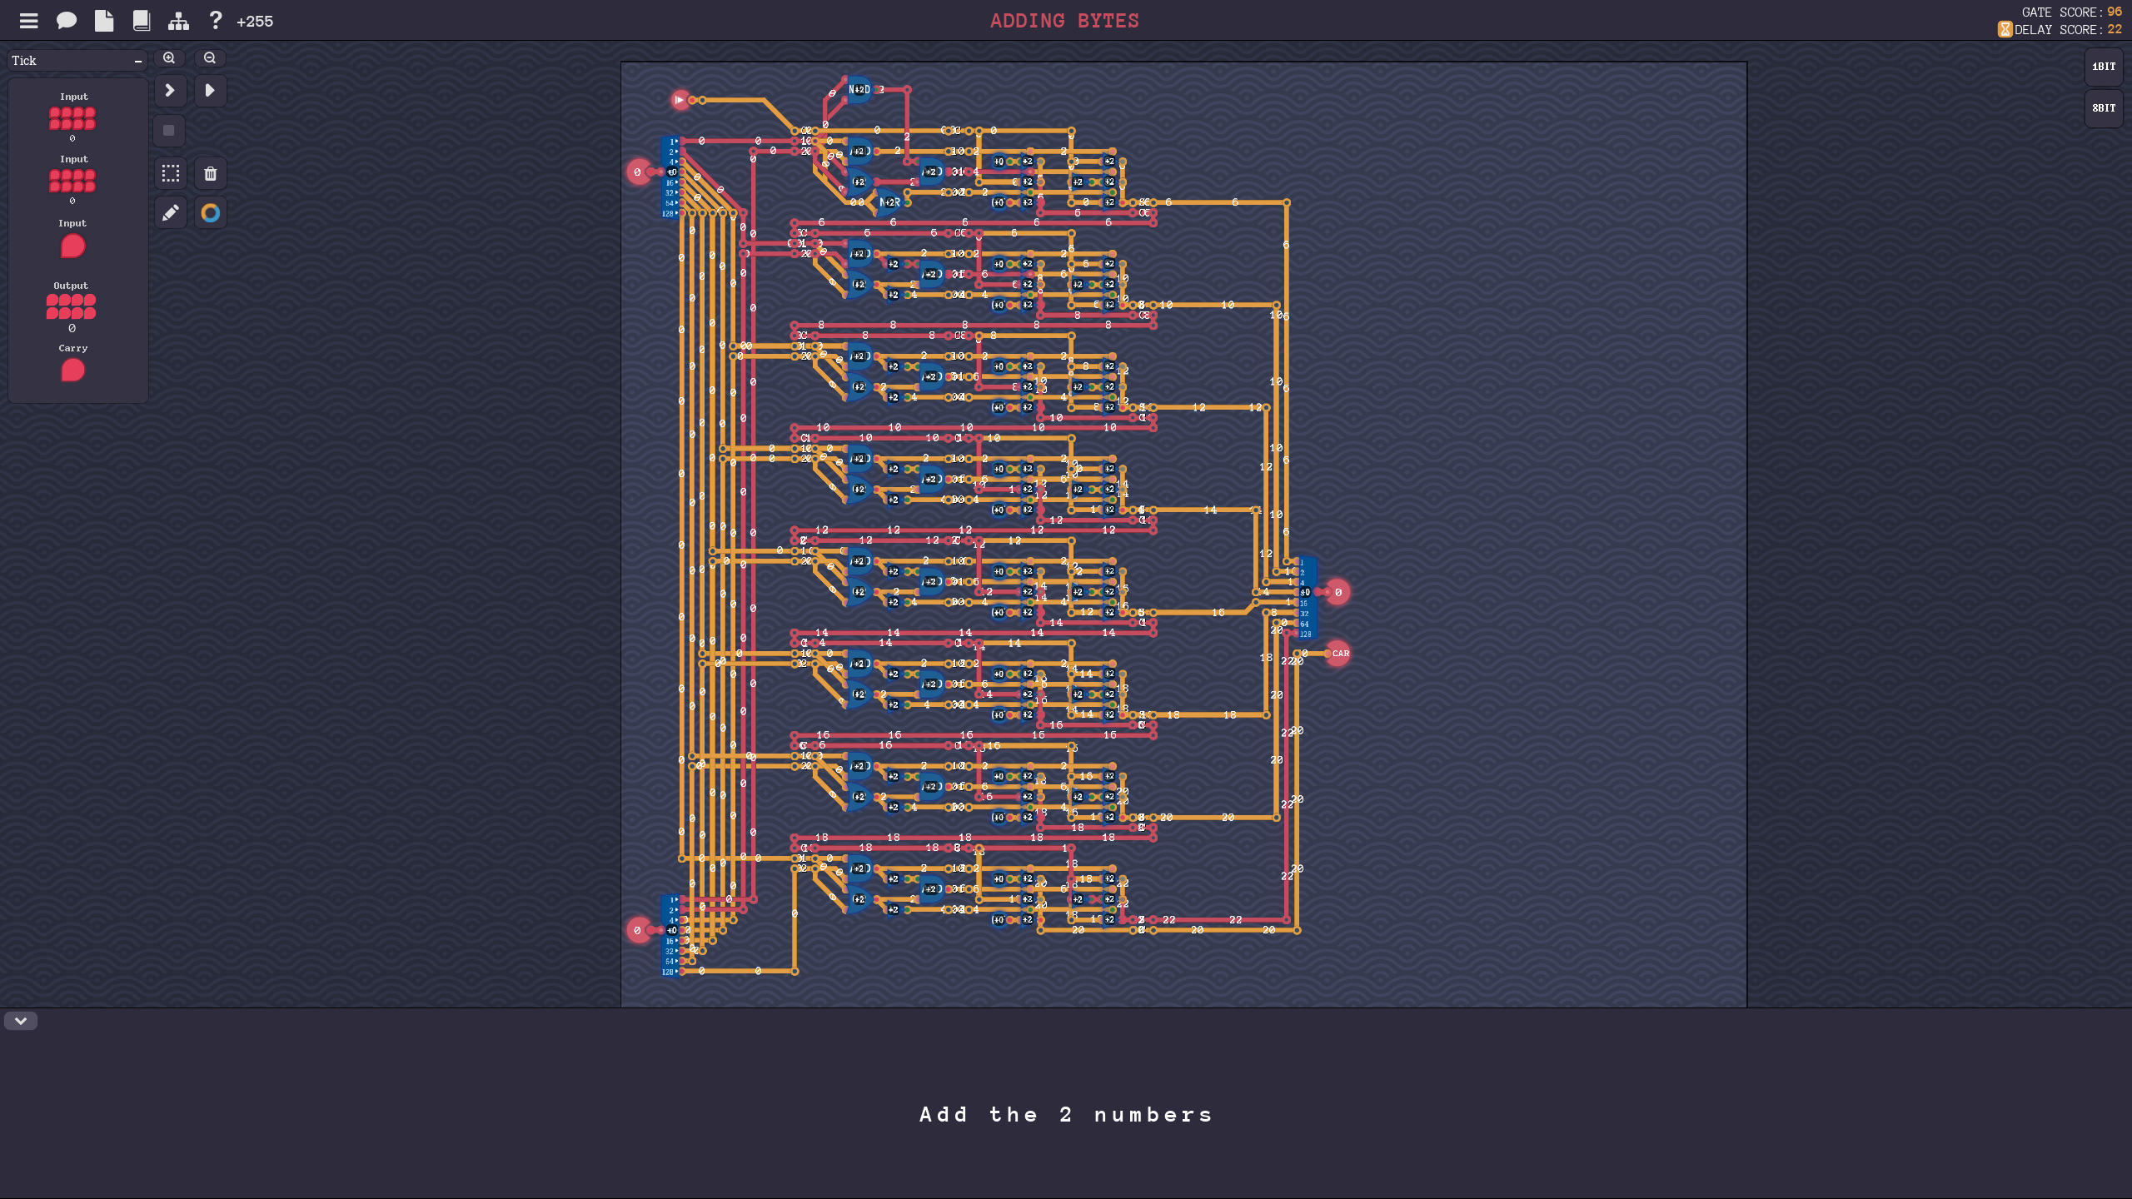Step simulation one tick forward
Image resolution: width=2132 pixels, height=1199 pixels.
point(170,90)
